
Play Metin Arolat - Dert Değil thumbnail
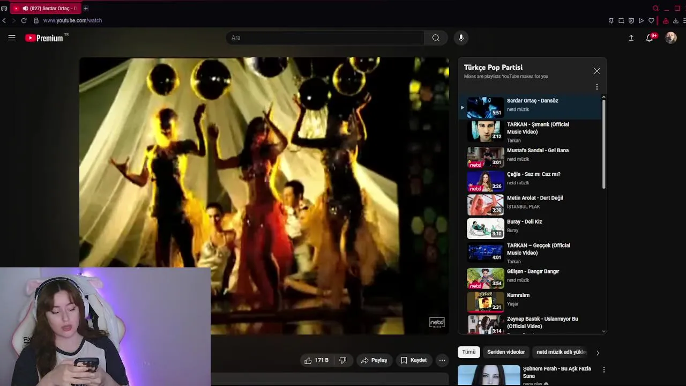(x=486, y=205)
